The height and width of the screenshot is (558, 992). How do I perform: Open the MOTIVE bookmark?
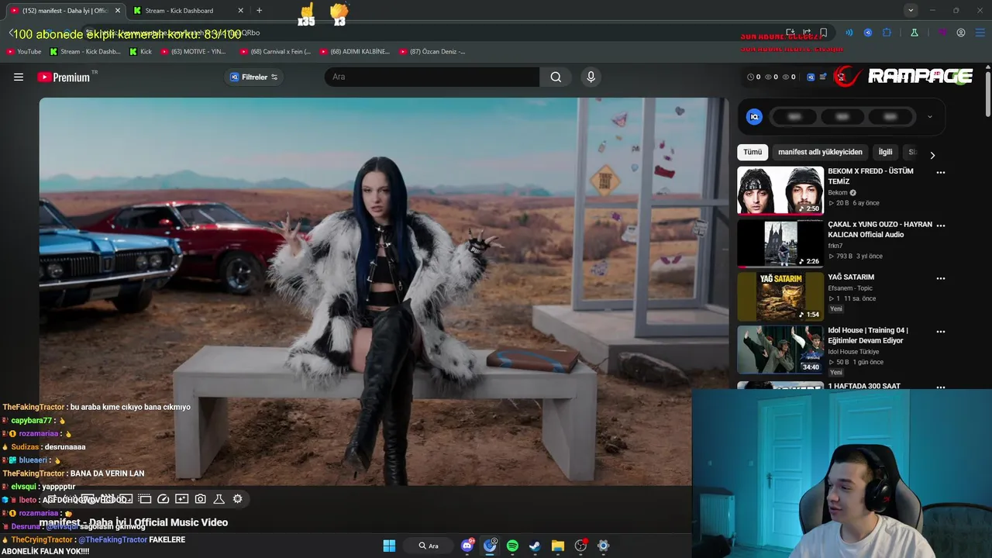[193, 51]
